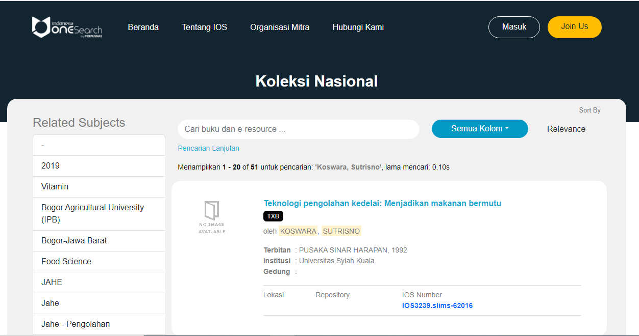Screen dimensions: 639x336
Task: Expand the Semua Kolom dropdown
Action: coord(479,129)
